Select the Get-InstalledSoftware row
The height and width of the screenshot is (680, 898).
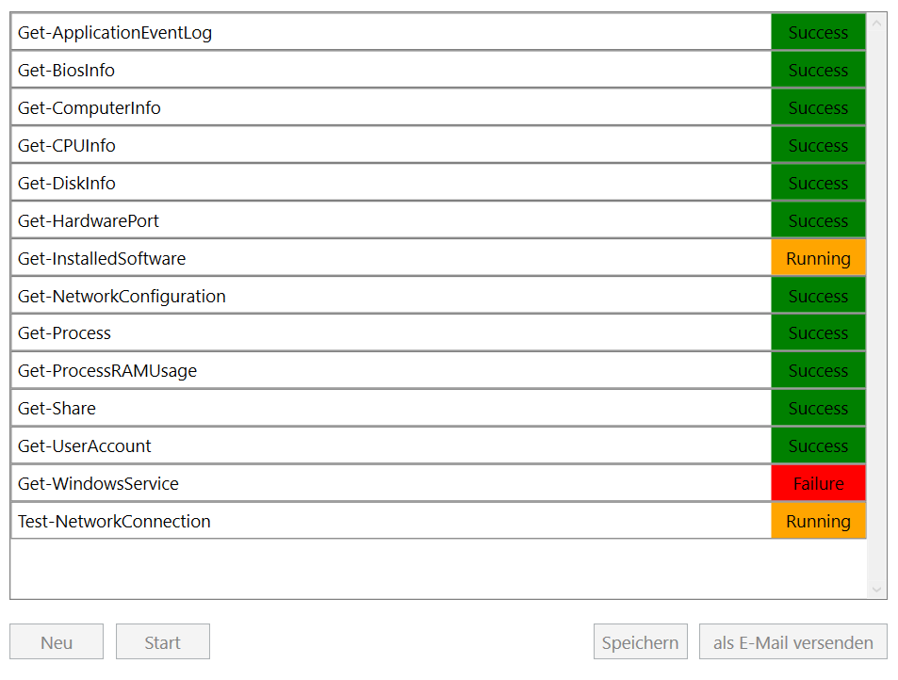[438, 258]
